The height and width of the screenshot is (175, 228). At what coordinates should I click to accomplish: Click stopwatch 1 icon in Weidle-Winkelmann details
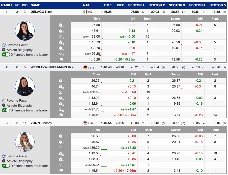coord(61,81)
